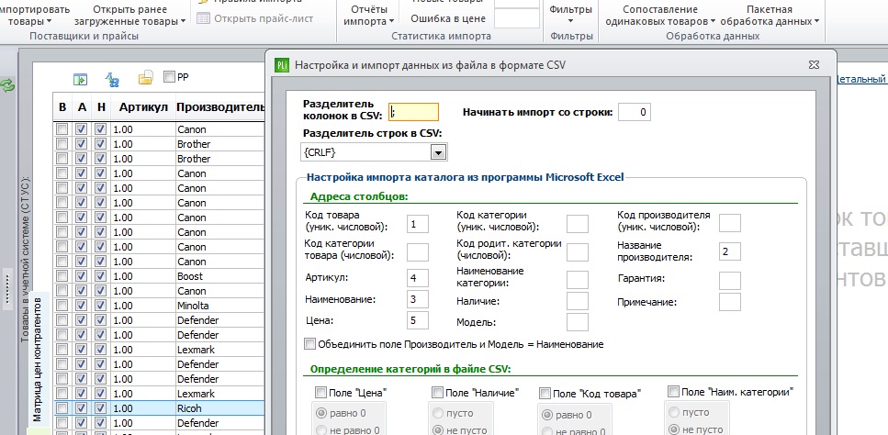
Task: Open the Фильтры dropdown in the ribbon
Action: click(570, 16)
